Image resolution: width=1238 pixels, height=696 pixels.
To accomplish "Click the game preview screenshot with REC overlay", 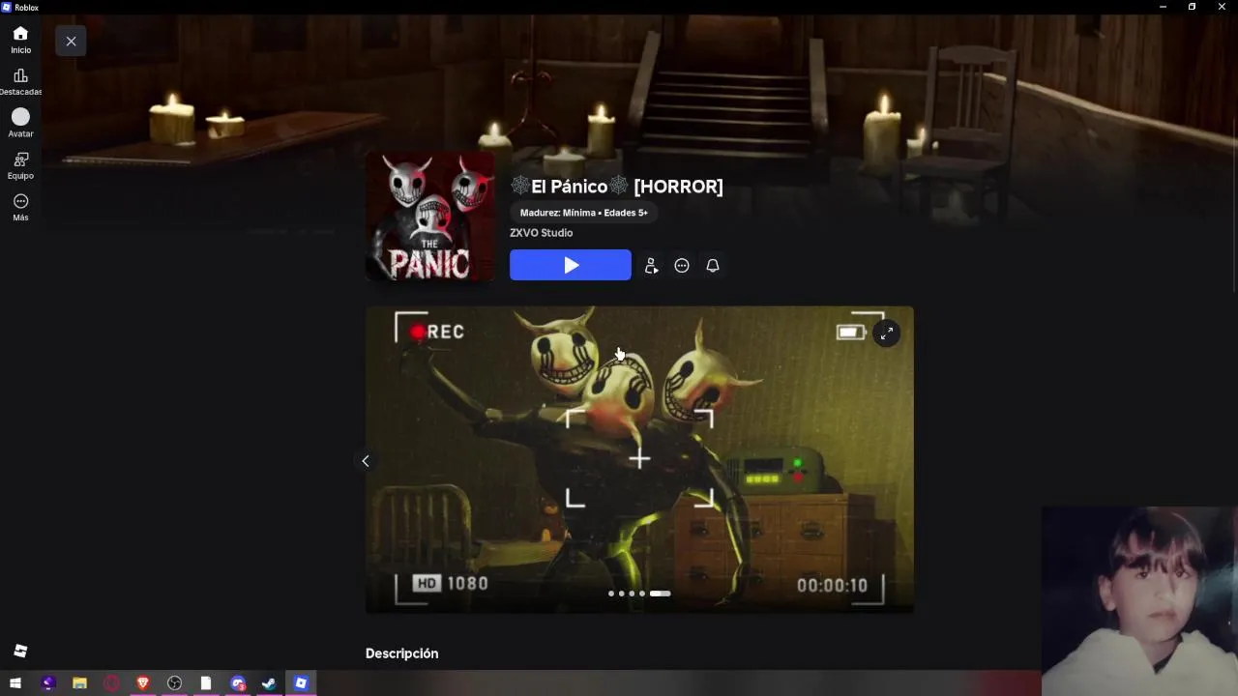I will 639,460.
